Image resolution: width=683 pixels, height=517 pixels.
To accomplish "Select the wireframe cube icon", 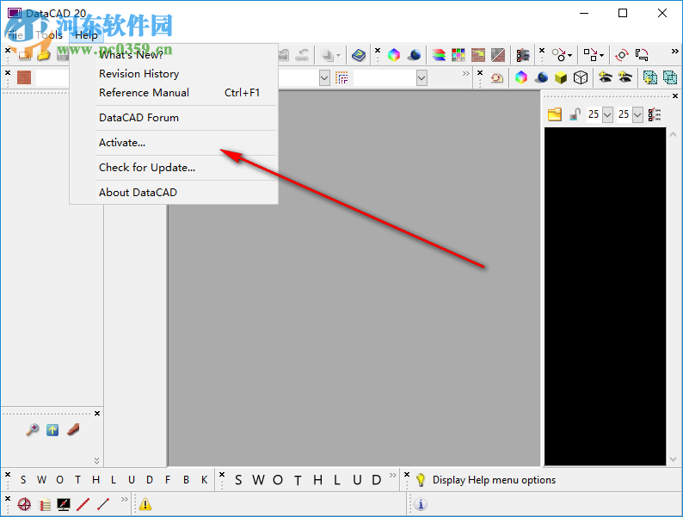I will [x=580, y=78].
